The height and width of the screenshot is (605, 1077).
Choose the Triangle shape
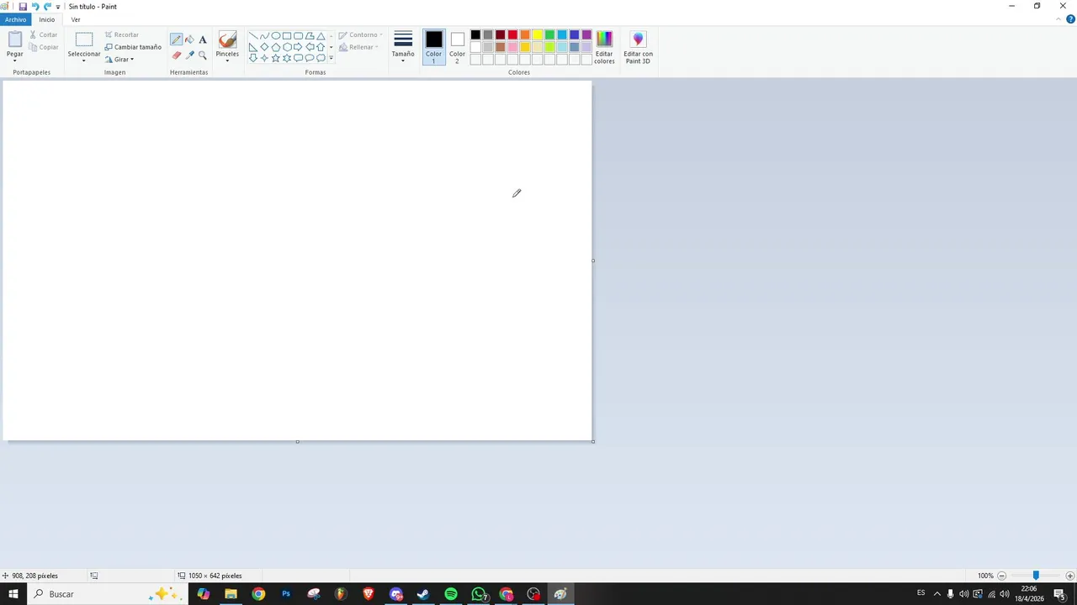[x=321, y=35]
